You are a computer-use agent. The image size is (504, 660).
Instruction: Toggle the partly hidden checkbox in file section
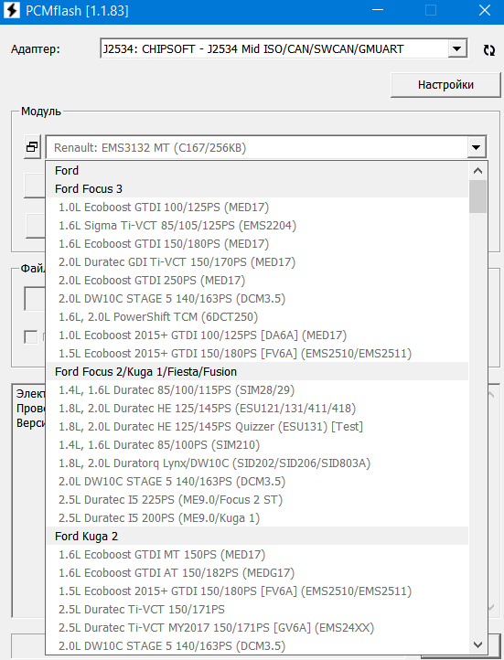coord(31,337)
